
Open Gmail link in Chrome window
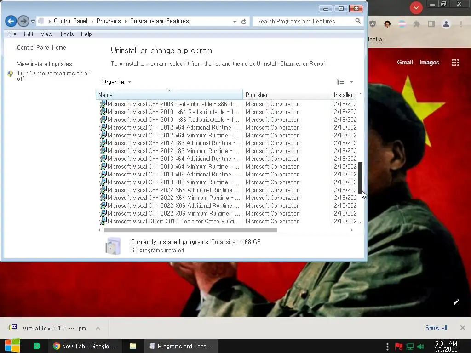[x=405, y=62]
